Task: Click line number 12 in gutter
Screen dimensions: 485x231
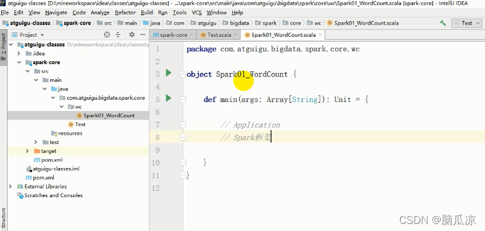Action: pos(156,188)
